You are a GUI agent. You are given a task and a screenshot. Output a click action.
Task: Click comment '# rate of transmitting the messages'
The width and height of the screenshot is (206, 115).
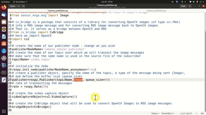pyautogui.click(x=42, y=83)
